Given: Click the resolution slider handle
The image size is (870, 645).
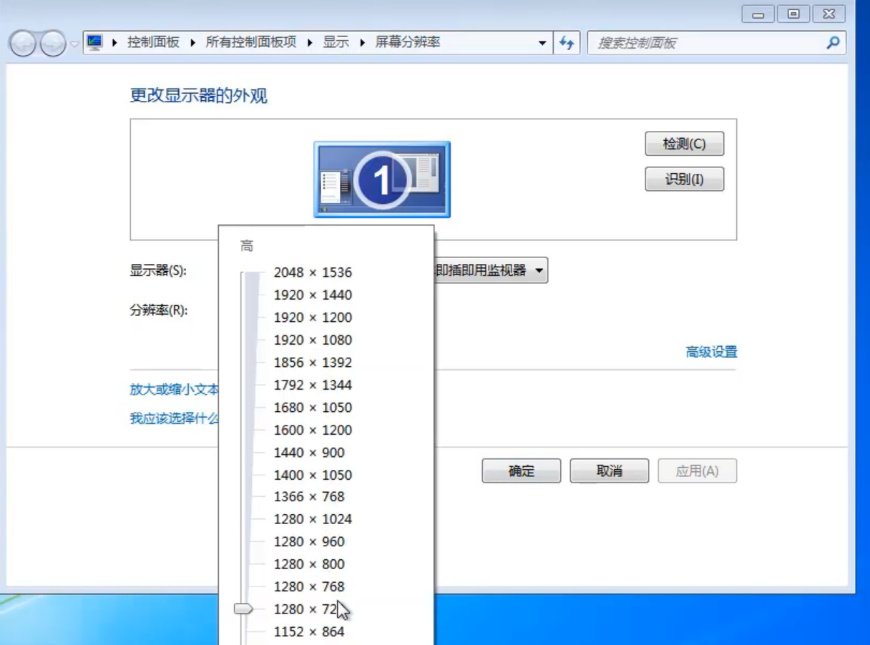Looking at the screenshot, I should tap(245, 609).
